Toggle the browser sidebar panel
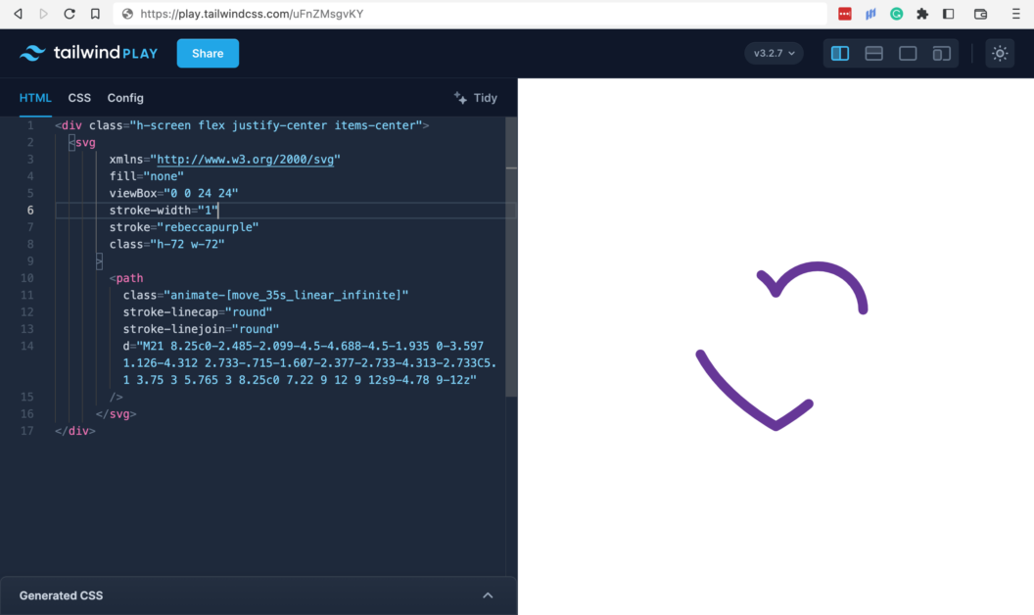The width and height of the screenshot is (1034, 615). click(948, 14)
